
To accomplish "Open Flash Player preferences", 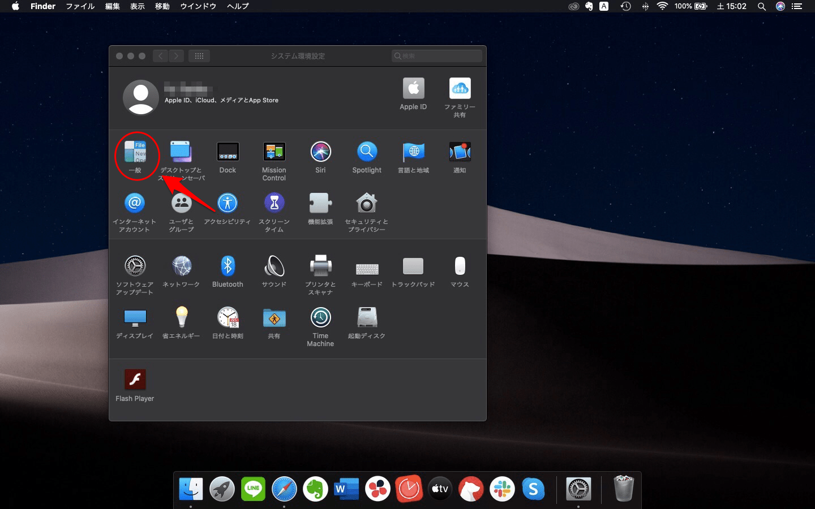I will coord(135,380).
